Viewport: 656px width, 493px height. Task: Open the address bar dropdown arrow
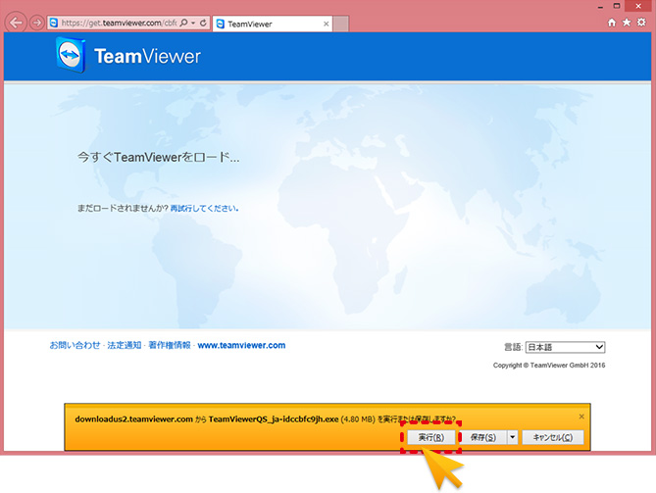[x=193, y=23]
